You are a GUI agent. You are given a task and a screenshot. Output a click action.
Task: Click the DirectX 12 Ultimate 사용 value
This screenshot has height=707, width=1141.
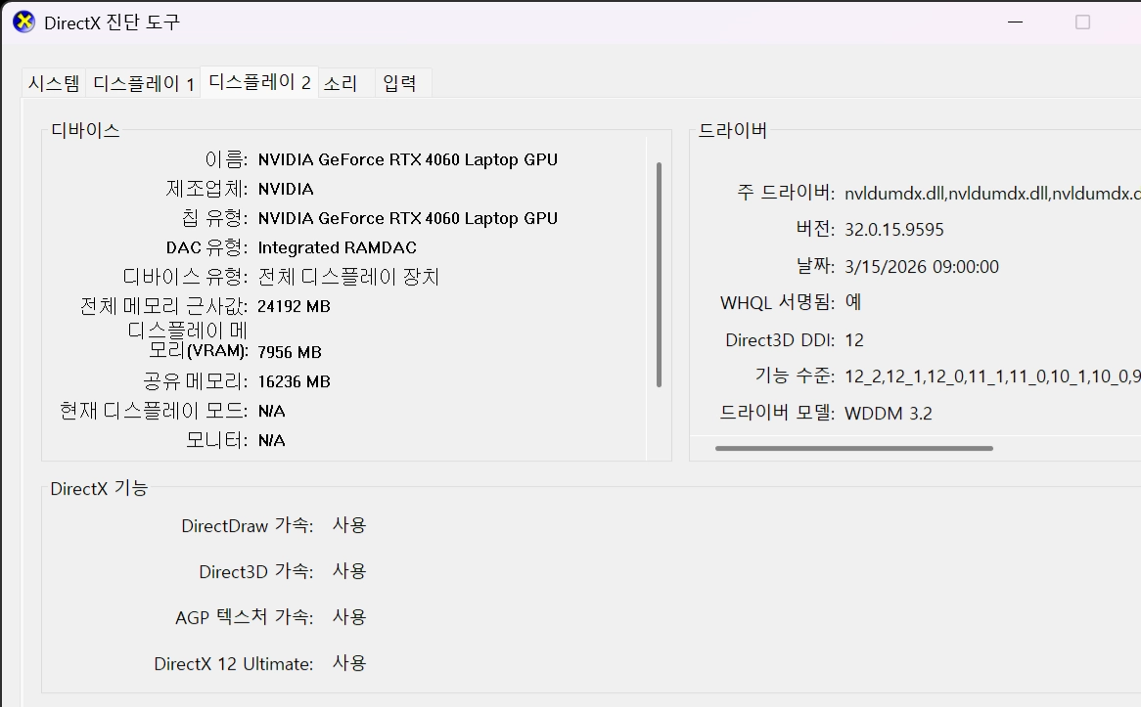pyautogui.click(x=349, y=663)
